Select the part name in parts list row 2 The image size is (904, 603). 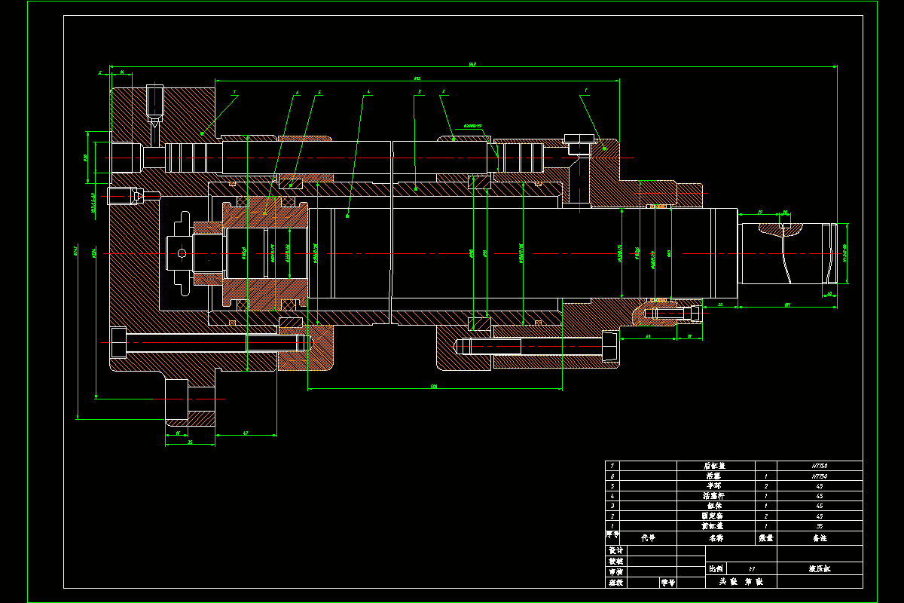pos(713,516)
